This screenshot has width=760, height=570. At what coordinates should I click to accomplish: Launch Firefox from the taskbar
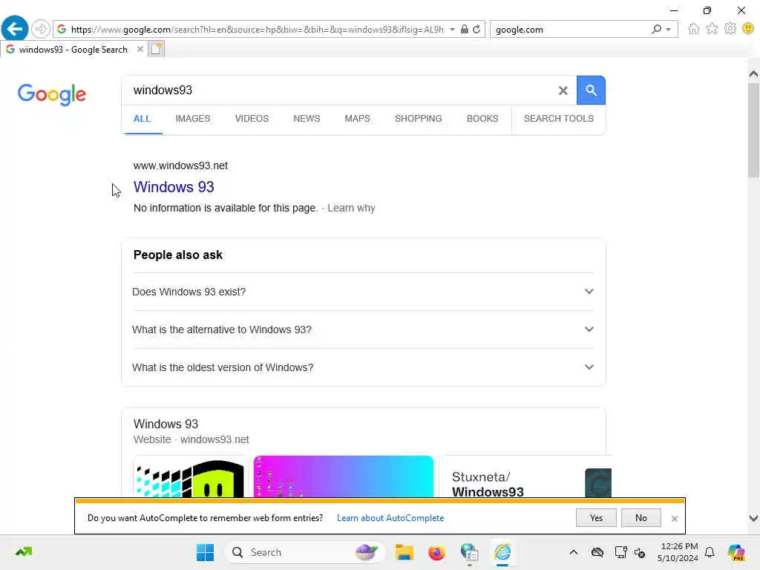(436, 552)
